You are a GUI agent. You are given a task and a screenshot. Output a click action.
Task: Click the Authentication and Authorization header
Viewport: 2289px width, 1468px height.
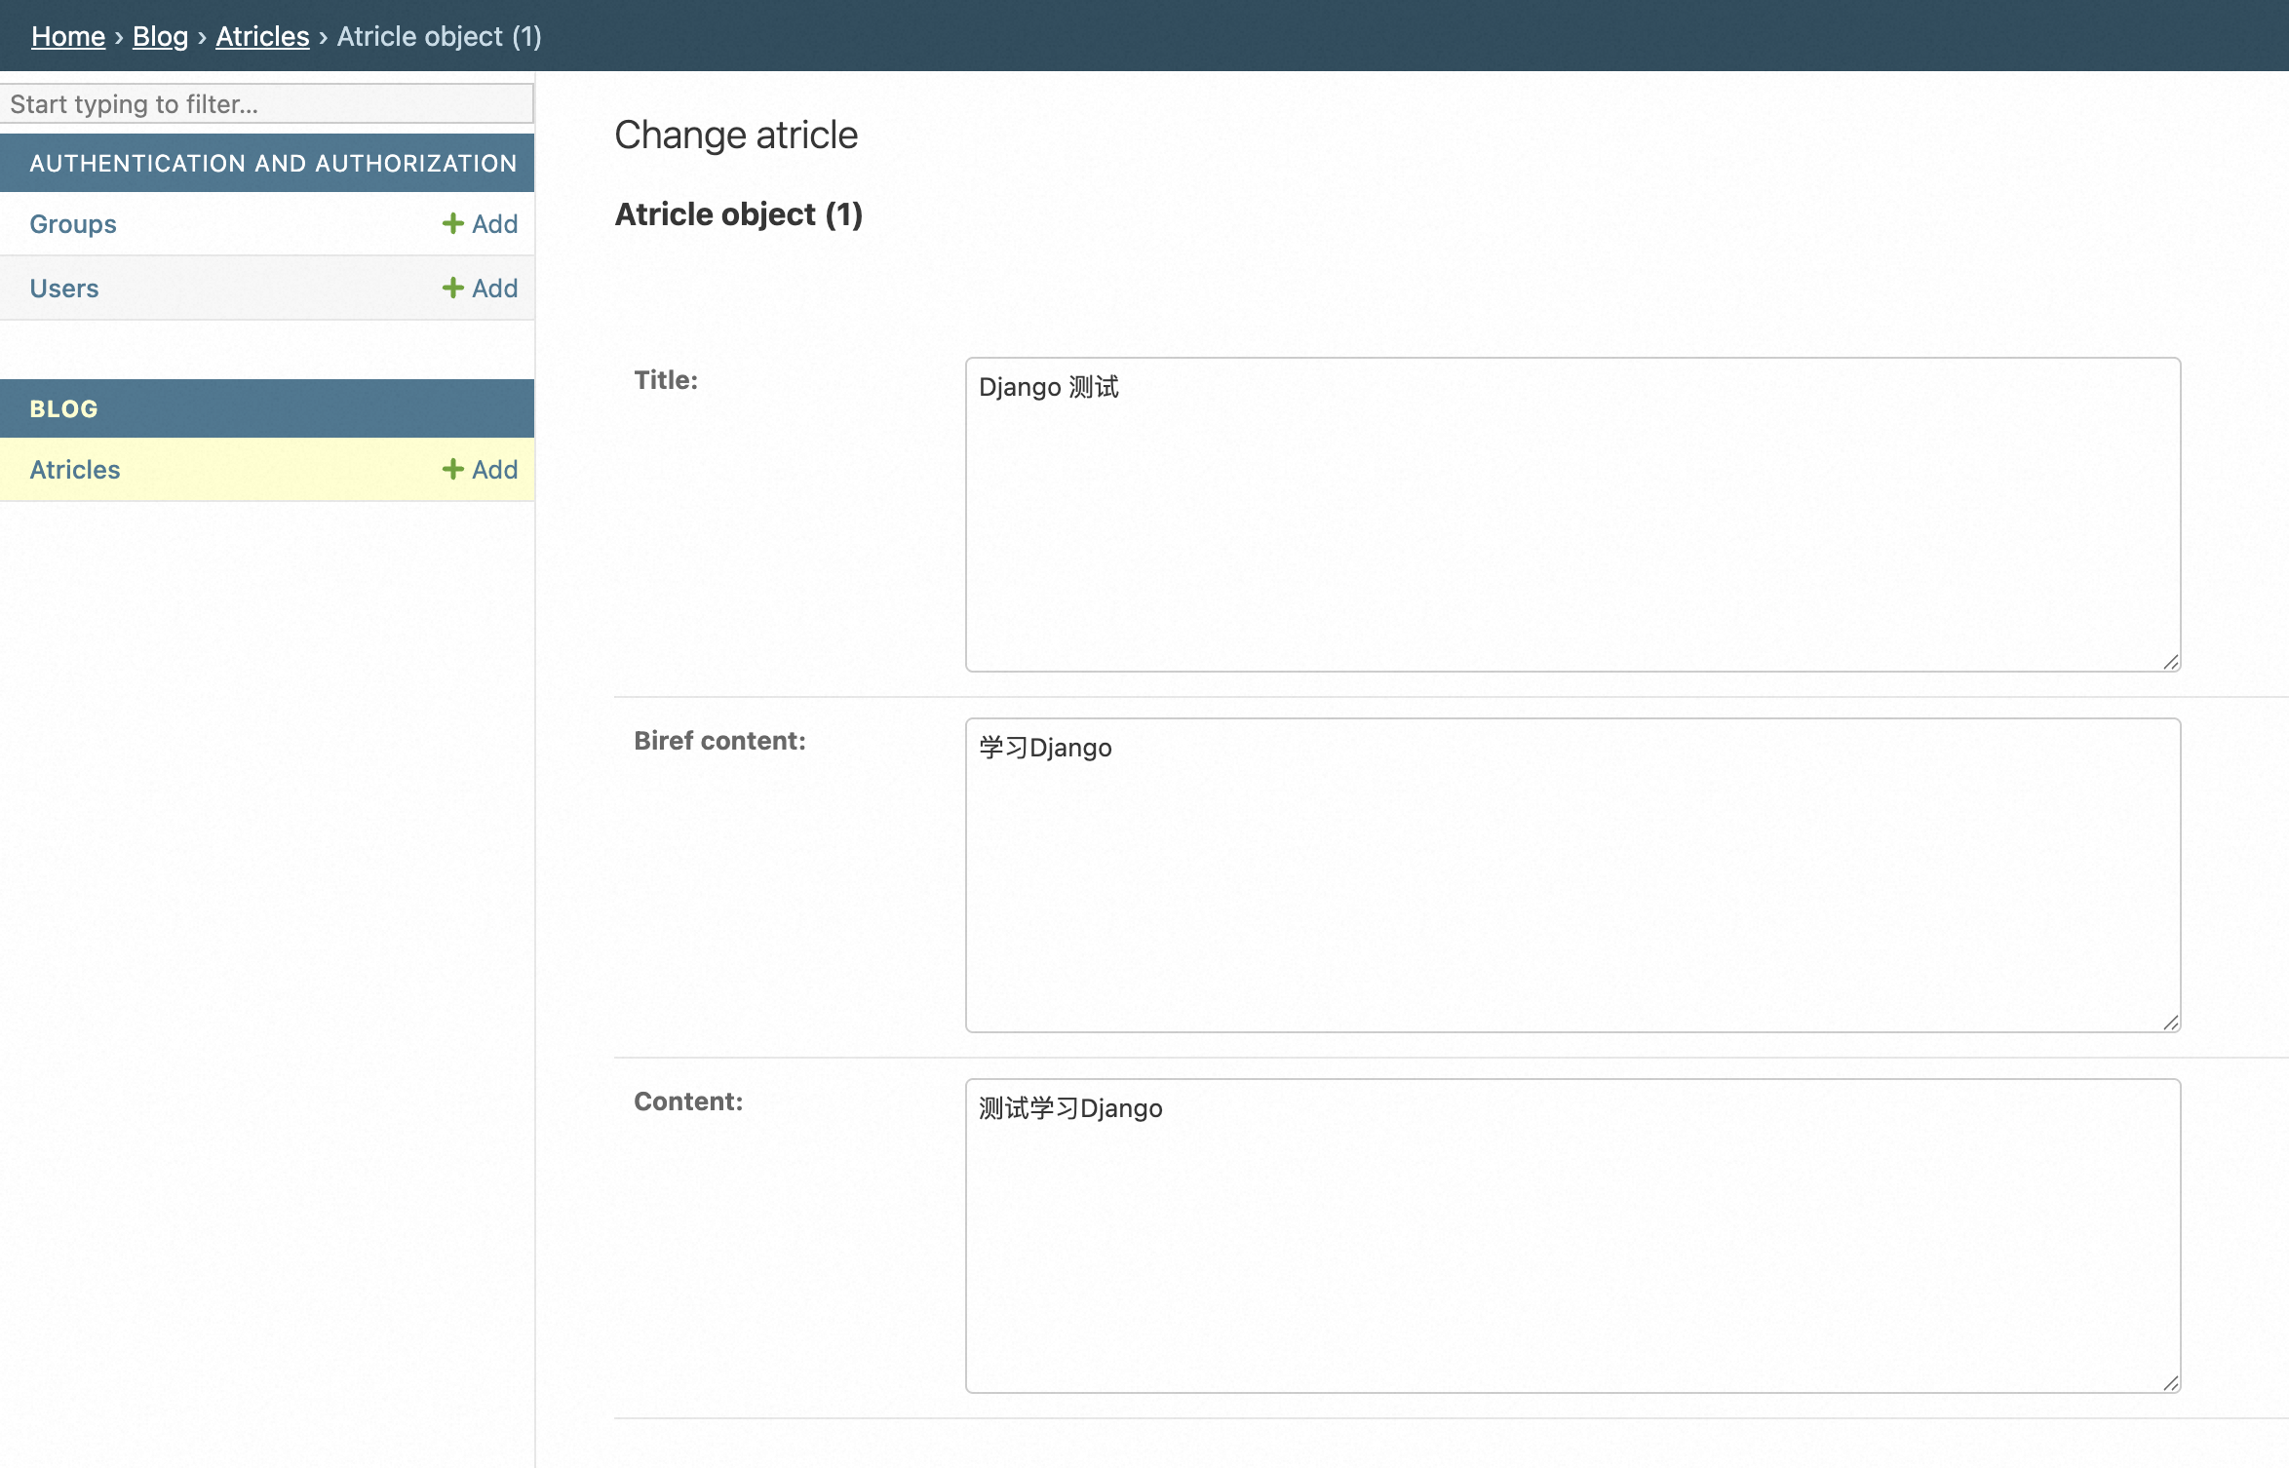point(273,164)
